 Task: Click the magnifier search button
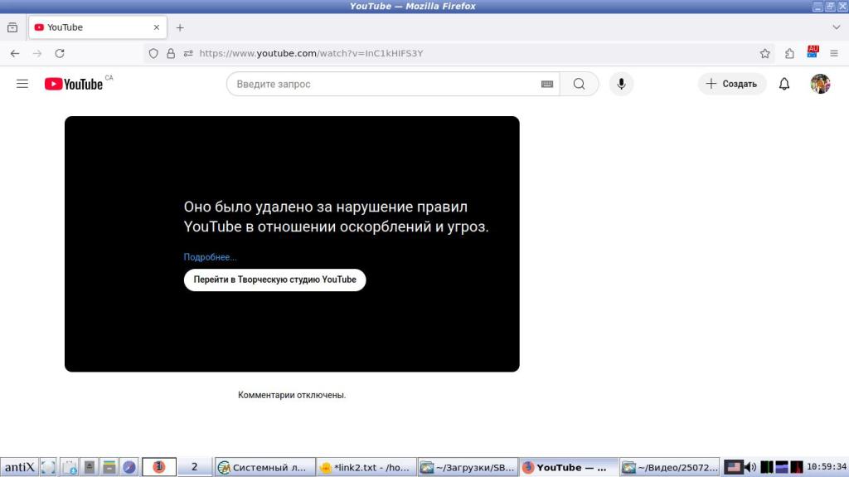(x=579, y=84)
